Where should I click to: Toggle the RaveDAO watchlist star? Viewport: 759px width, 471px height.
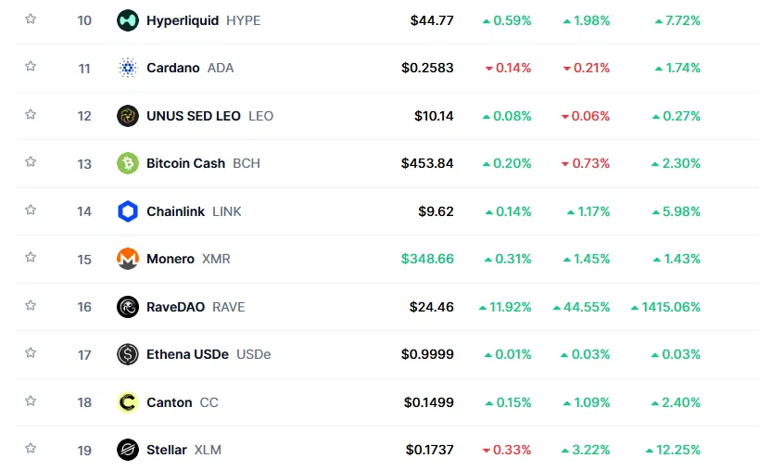point(31,305)
